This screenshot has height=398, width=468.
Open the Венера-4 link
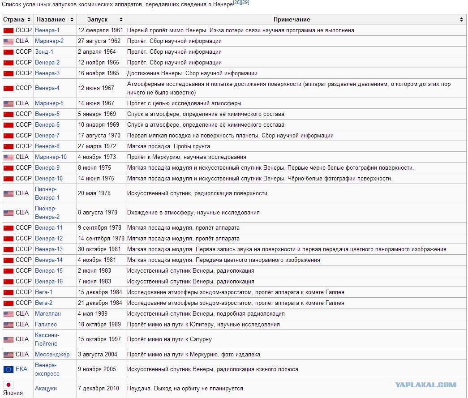point(47,88)
